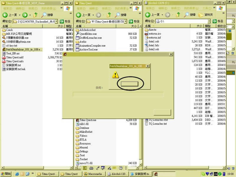Open the first menu in the Alcohol-120% window

pos(150,8)
